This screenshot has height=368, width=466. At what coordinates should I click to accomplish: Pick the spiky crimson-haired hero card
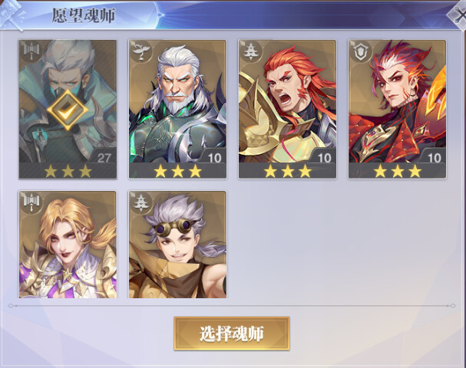coord(398,109)
